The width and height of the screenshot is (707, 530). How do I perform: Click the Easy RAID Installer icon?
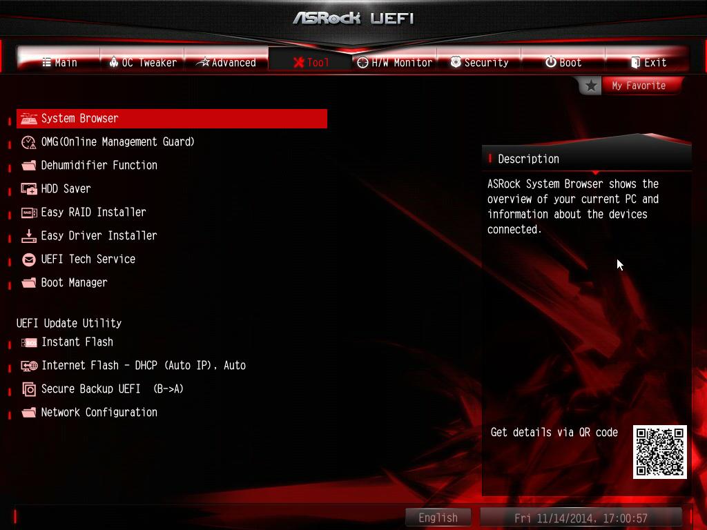point(29,213)
